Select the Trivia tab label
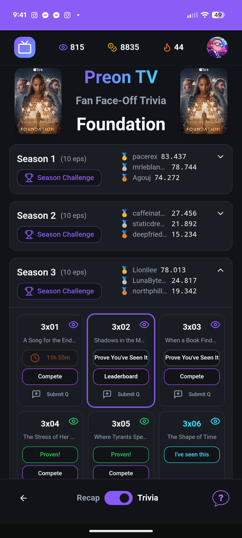Image resolution: width=242 pixels, height=538 pixels. click(148, 498)
